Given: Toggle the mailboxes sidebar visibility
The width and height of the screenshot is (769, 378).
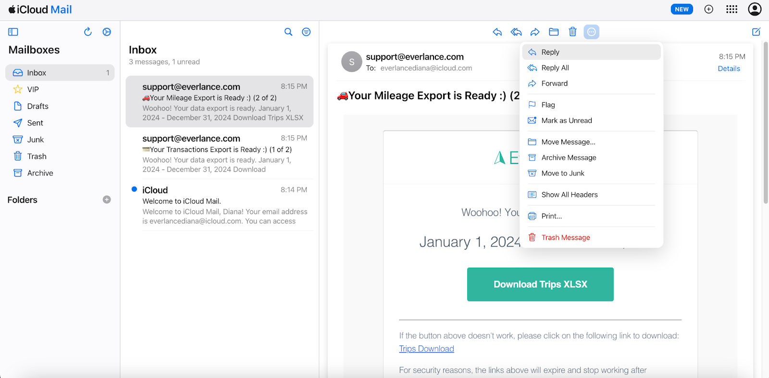Looking at the screenshot, I should [x=13, y=32].
